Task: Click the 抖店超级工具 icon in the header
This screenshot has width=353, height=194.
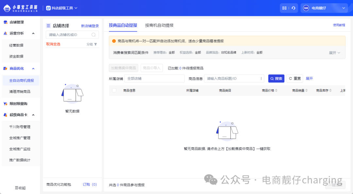Action: (x=49, y=7)
